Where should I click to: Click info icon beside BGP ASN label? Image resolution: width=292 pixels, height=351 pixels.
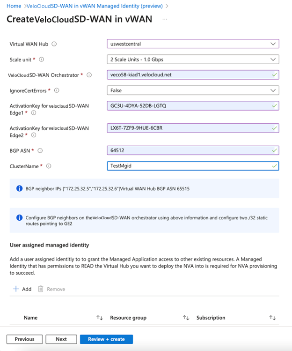40,150
